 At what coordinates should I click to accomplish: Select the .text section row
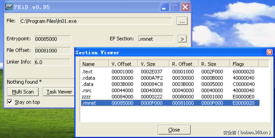pyautogui.click(x=170, y=71)
